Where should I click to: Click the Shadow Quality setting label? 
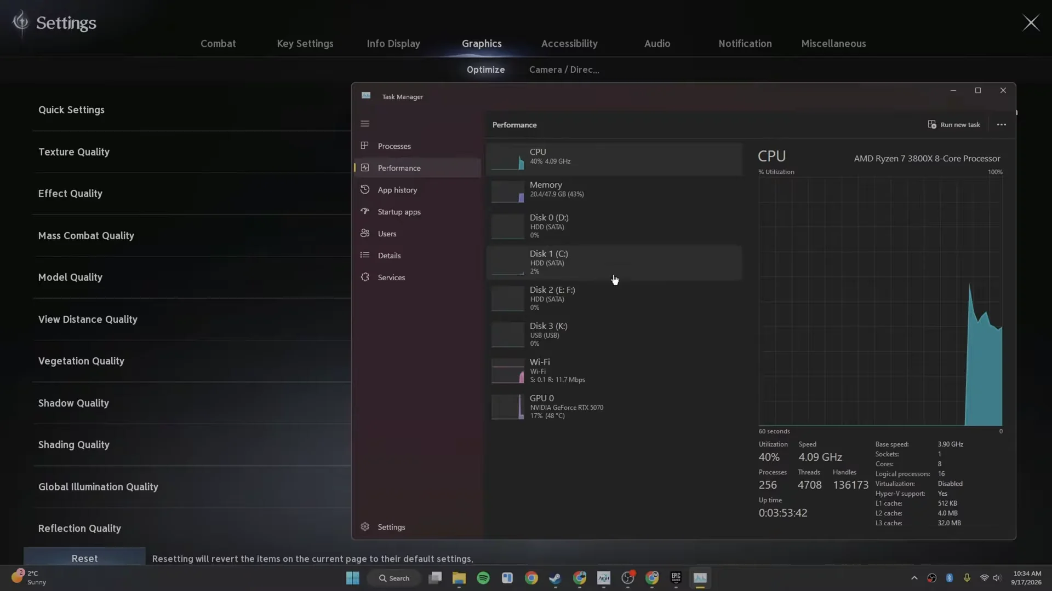pos(73,403)
